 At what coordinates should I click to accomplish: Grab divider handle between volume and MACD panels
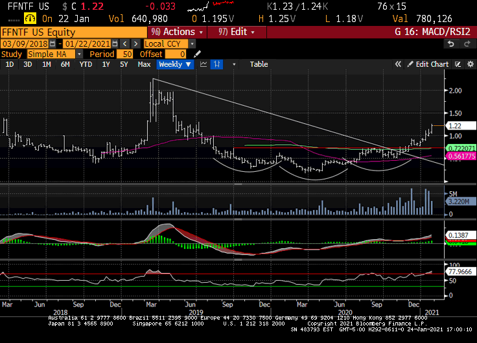click(x=238, y=219)
